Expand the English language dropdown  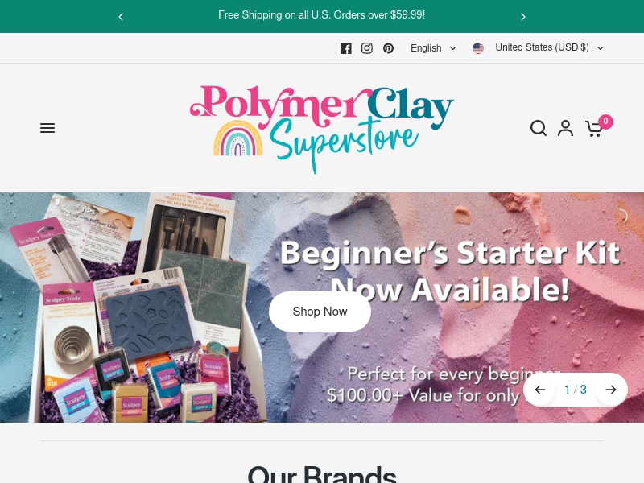(x=433, y=48)
